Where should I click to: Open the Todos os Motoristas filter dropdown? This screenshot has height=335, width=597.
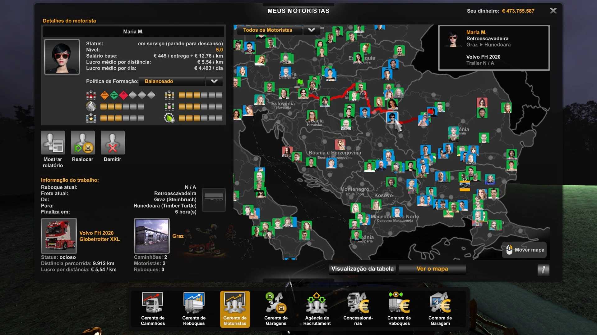[311, 30]
